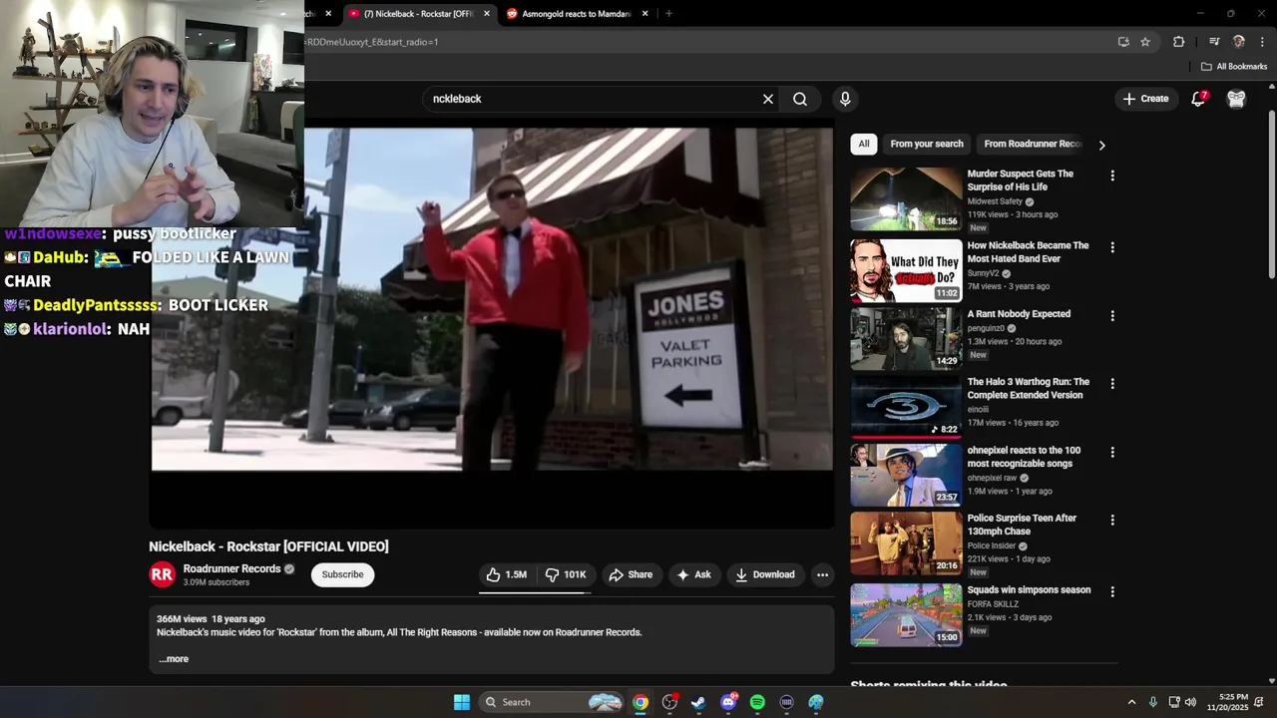Open A Rant Nobody Expected thumbnail
1277x718 pixels.
(906, 338)
